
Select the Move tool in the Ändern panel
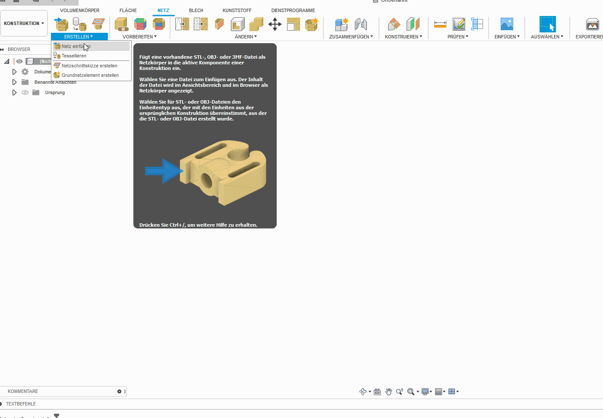click(275, 25)
